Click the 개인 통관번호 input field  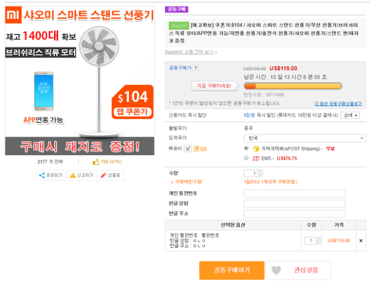pyautogui.click(x=295, y=194)
